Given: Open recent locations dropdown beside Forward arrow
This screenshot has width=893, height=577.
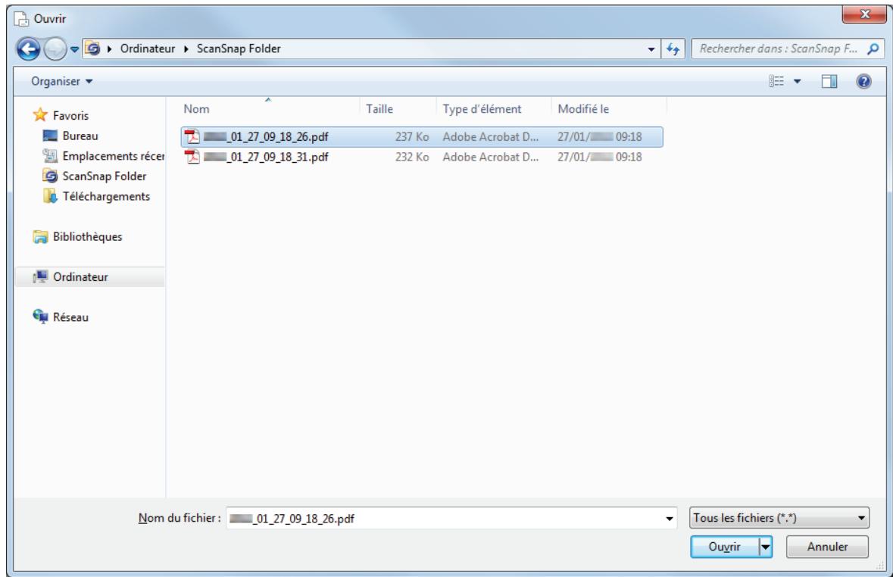Looking at the screenshot, I should click(x=74, y=49).
